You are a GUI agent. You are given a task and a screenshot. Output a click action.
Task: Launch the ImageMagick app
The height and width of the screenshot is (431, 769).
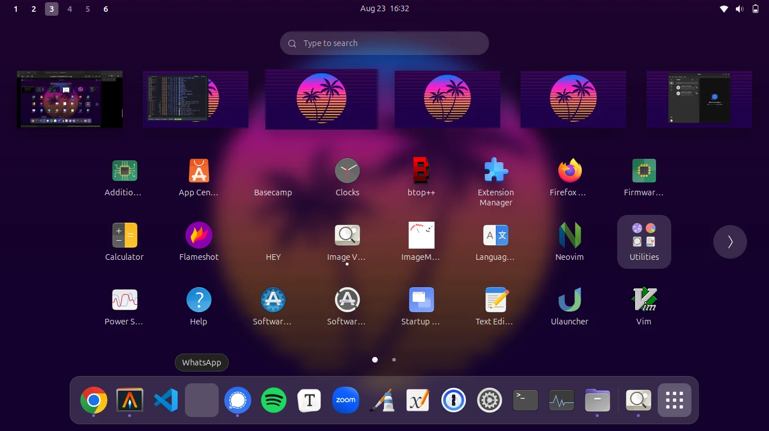[421, 235]
